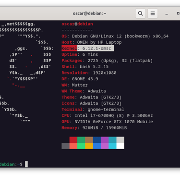Click the dark purple color block

105,140
